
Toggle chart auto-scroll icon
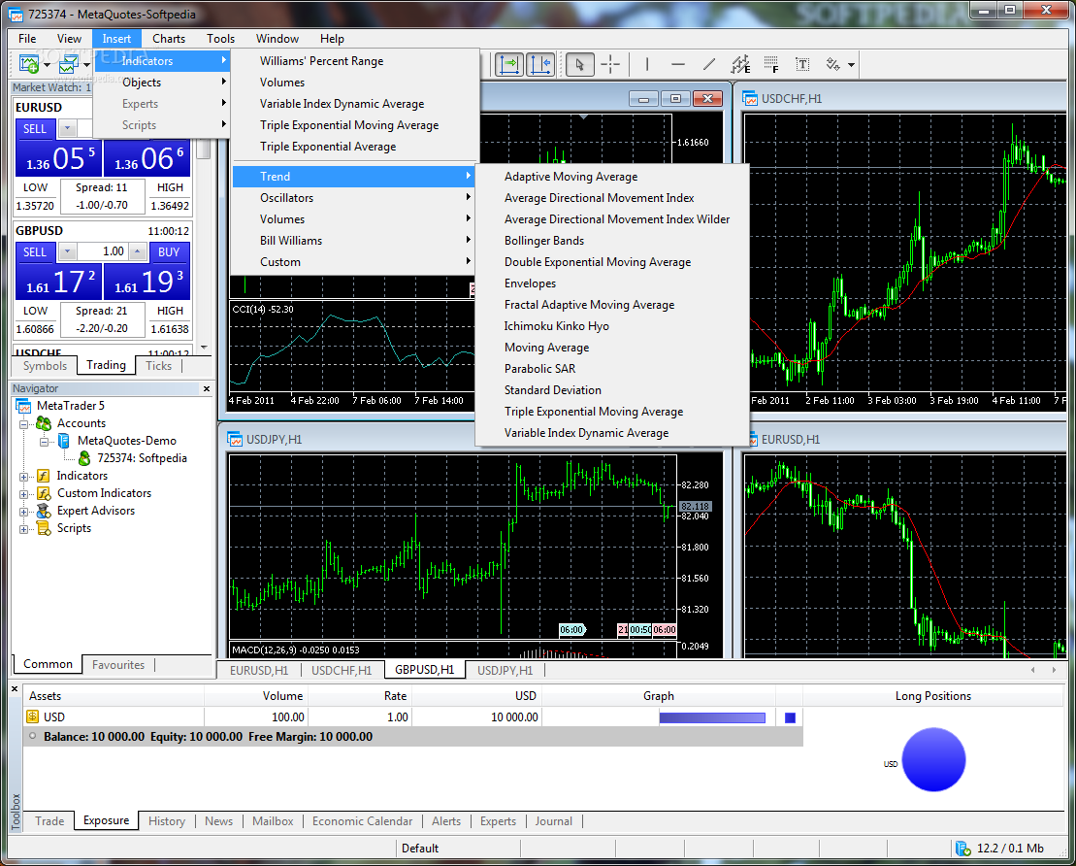pos(509,64)
